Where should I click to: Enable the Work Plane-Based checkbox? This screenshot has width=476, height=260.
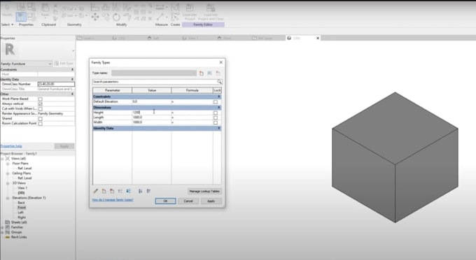pyautogui.click(x=41, y=99)
